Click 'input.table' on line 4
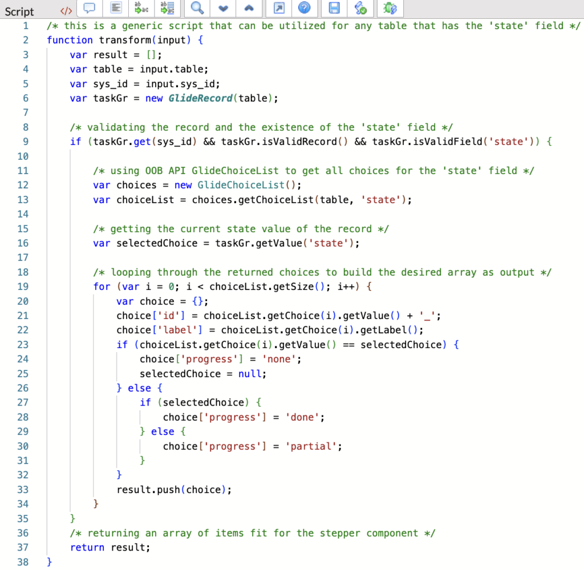The height and width of the screenshot is (570, 584). 171,69
